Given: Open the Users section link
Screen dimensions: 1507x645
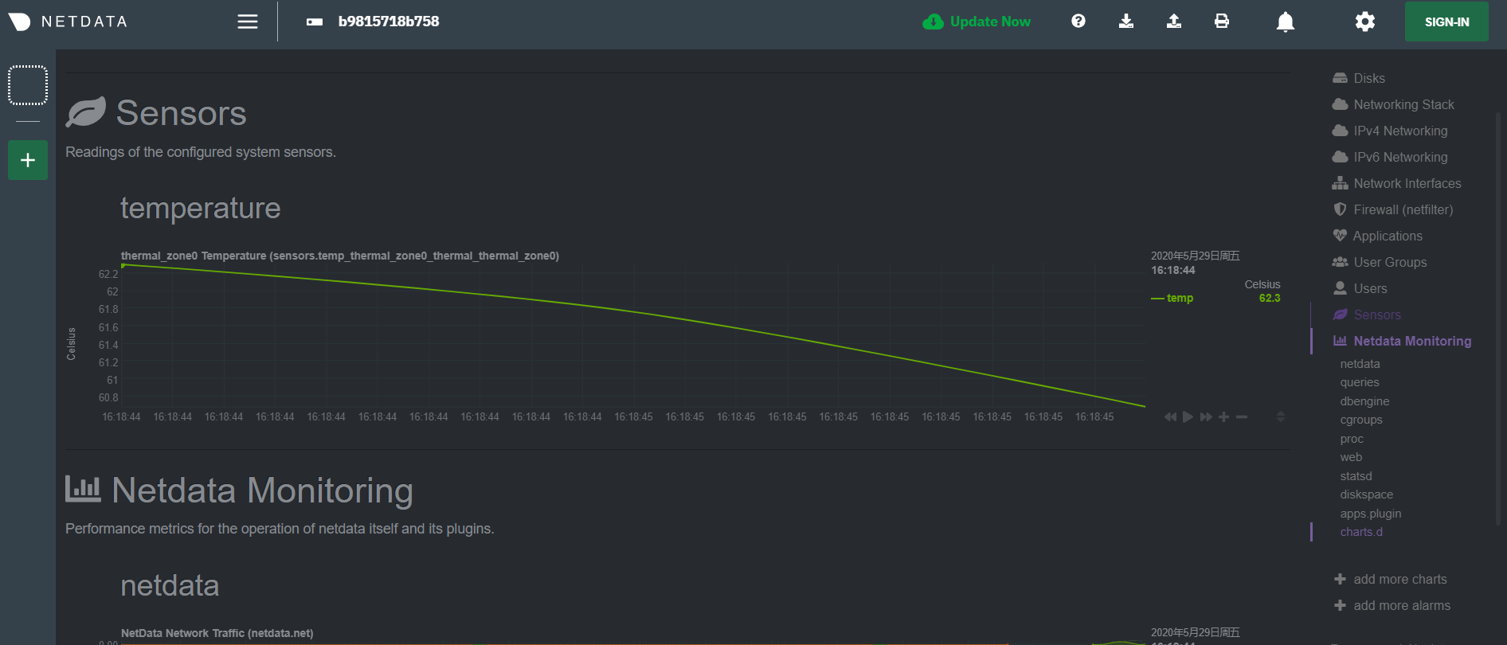Looking at the screenshot, I should [1370, 288].
